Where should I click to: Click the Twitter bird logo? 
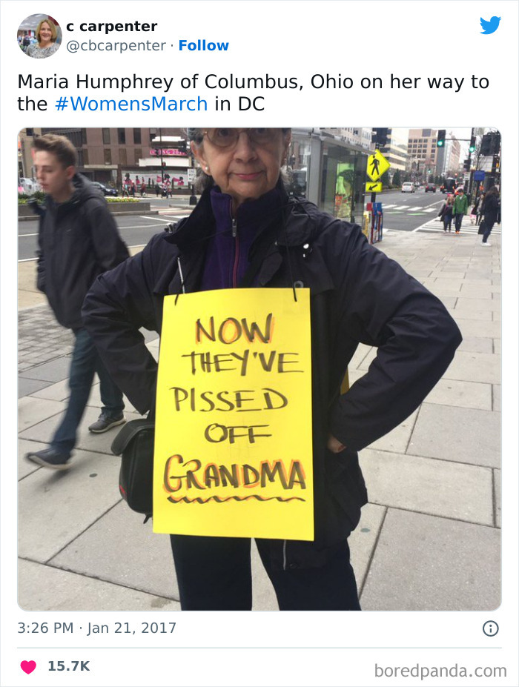pyautogui.click(x=490, y=25)
